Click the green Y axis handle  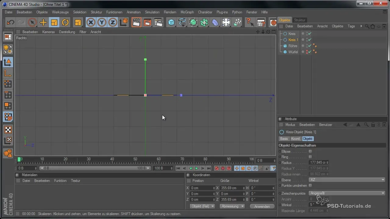[x=145, y=59]
